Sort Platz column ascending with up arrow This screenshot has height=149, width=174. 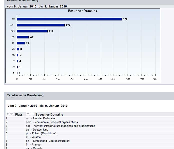(7, 114)
